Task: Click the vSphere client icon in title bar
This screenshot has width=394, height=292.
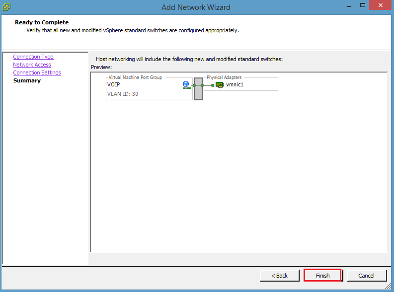Action: 6,7
